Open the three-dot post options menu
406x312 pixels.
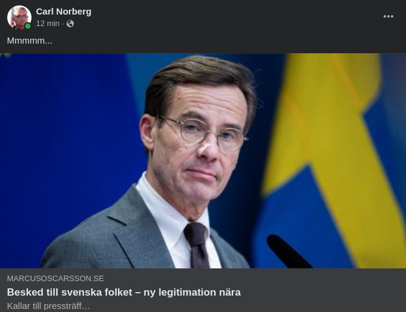point(388,16)
